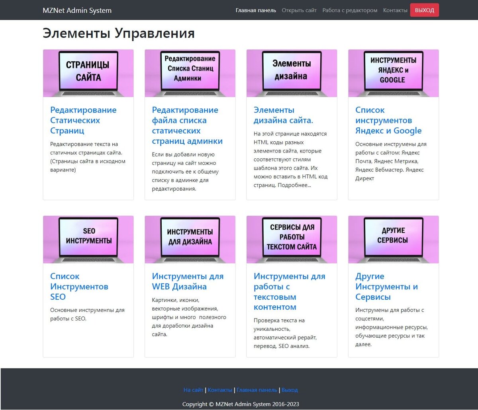Open the ЭЛЕМЕНТЫ ДИЗАЙНА card picture
This screenshot has height=410, width=478.
[x=292, y=73]
